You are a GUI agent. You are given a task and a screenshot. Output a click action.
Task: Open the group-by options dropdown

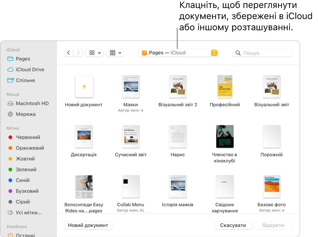click(115, 53)
